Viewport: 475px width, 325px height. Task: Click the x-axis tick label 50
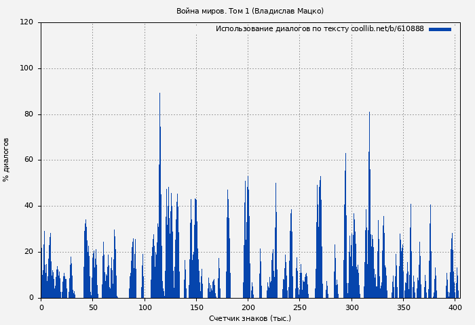coord(93,307)
